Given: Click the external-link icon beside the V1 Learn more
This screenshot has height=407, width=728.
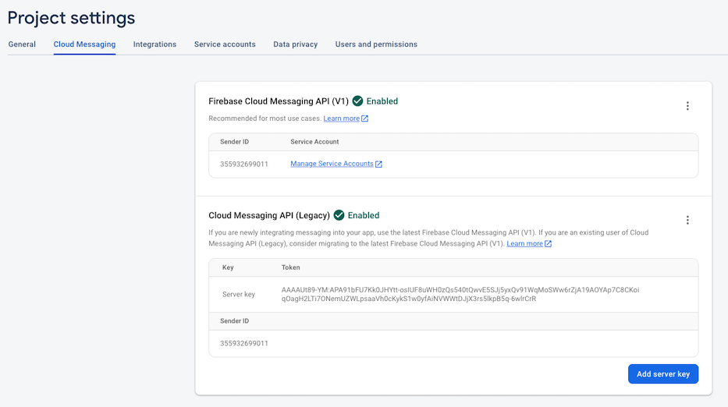Looking at the screenshot, I should point(365,119).
